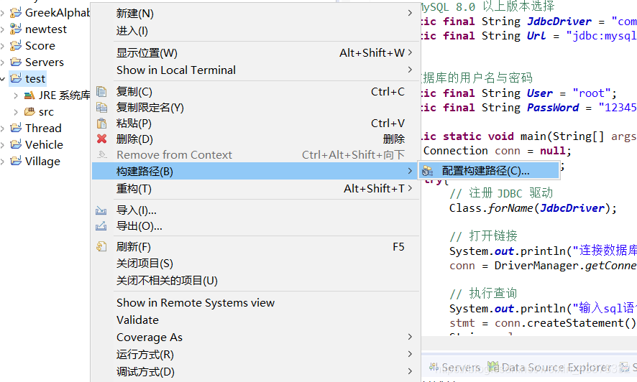Expand the Village project node
This screenshot has height=382, width=637.
pyautogui.click(x=2, y=162)
